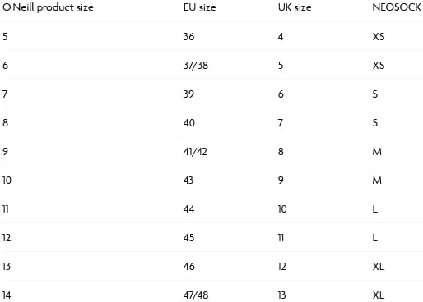Viewport: 423px width, 302px height.
Task: Select EU size 43 cell
Action: [x=188, y=181]
